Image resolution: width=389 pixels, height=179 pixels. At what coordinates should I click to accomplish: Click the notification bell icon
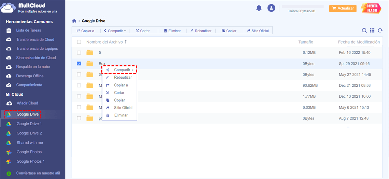(x=259, y=8)
